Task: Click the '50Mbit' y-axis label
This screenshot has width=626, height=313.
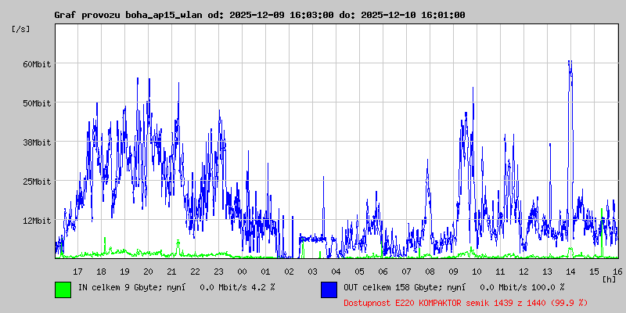Action: coord(37,103)
